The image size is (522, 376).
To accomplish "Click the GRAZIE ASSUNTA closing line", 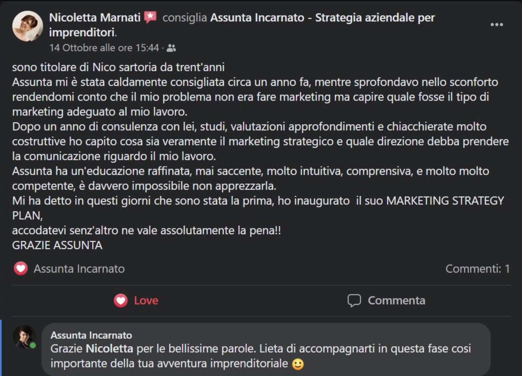I will pyautogui.click(x=57, y=245).
